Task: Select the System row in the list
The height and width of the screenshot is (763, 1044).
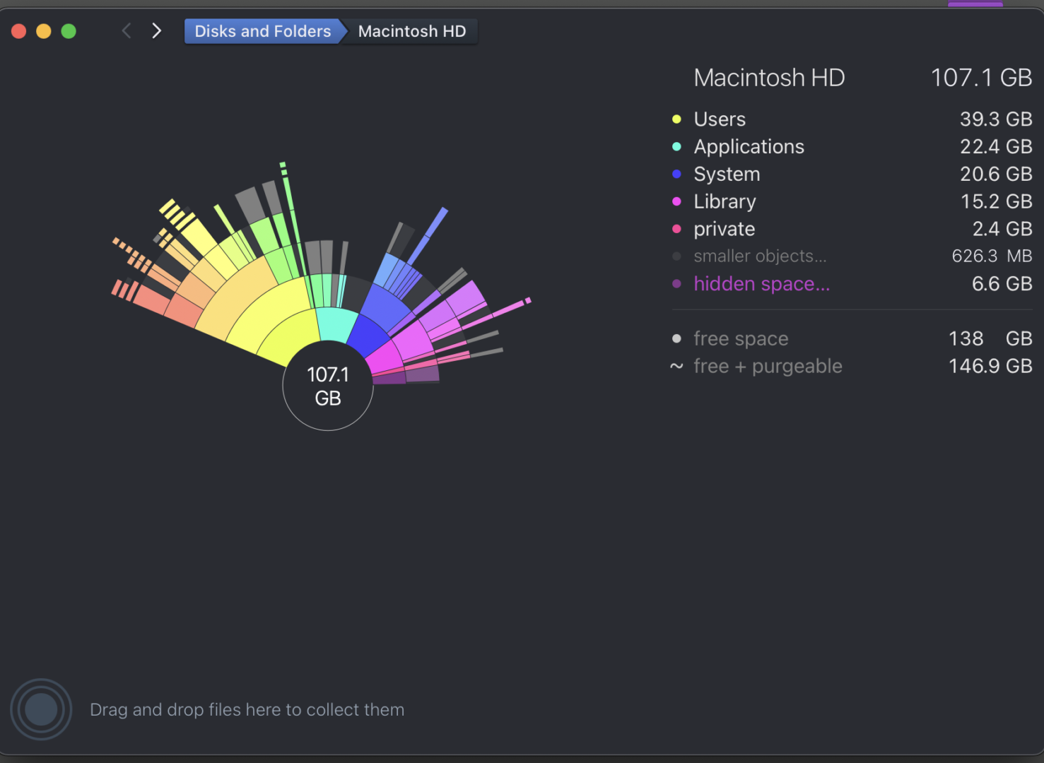Action: pyautogui.click(x=852, y=174)
